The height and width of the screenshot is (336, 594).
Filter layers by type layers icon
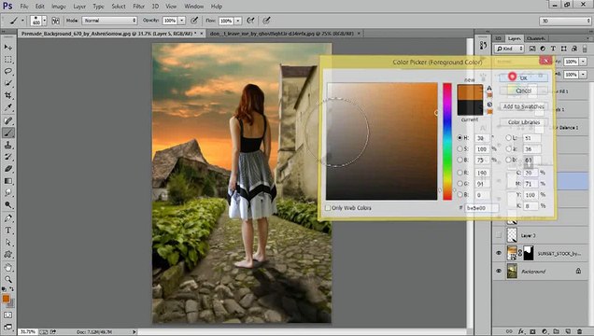[x=553, y=49]
